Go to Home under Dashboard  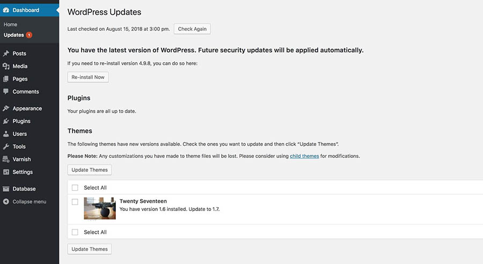11,24
